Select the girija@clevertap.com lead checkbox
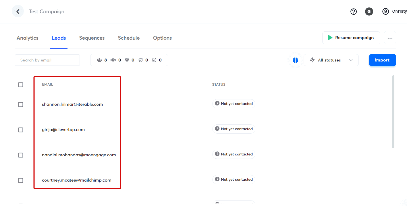Screen dimensions: 407x206 (21, 130)
